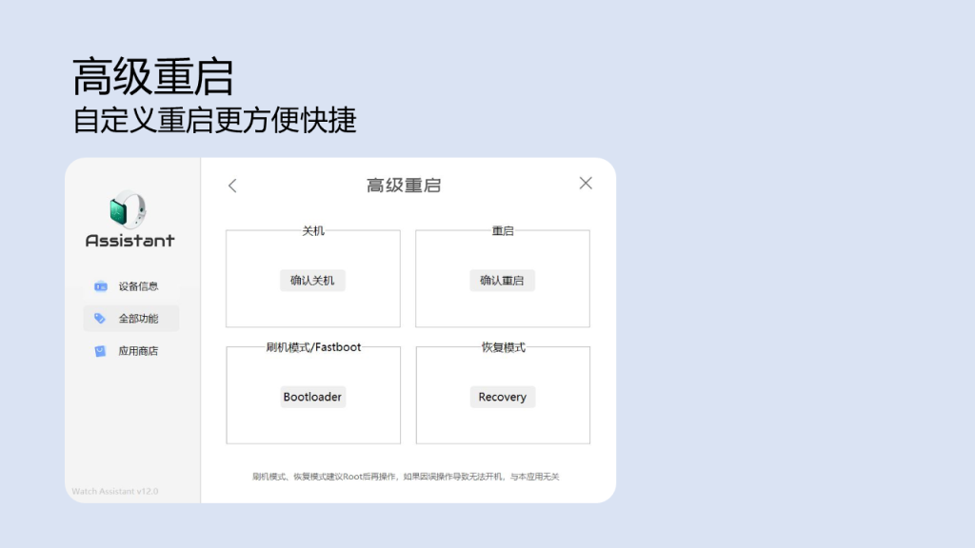Reboot into Recovery mode

[503, 397]
